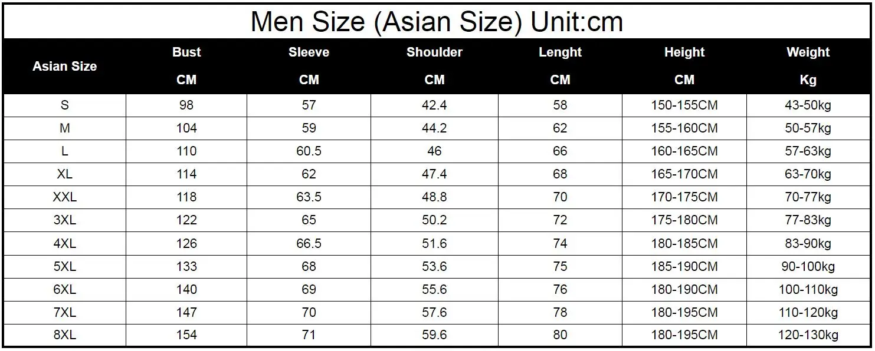This screenshot has width=875, height=351.
Task: Select the Weight column header
Action: 808,52
